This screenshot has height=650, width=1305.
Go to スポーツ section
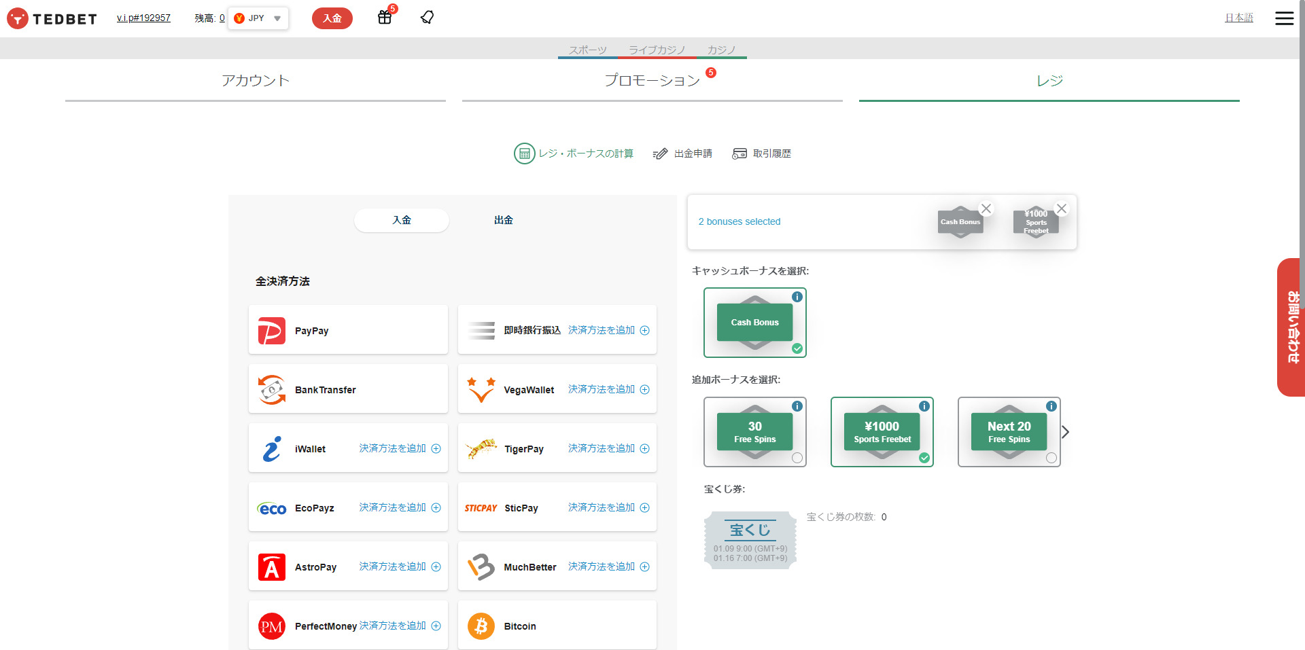click(x=588, y=50)
